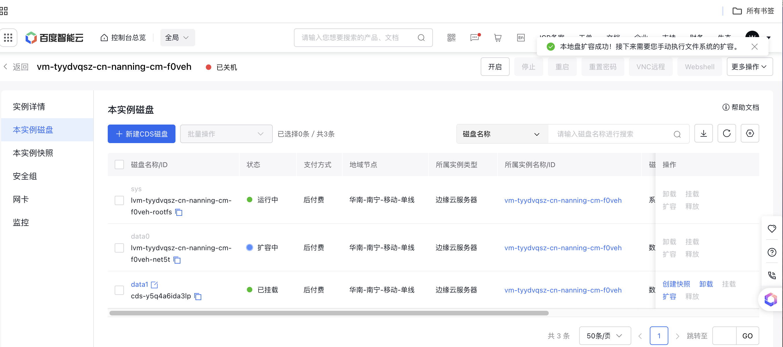783x347 pixels.
Task: Click 扩容 for data1 disk
Action: [x=669, y=297]
